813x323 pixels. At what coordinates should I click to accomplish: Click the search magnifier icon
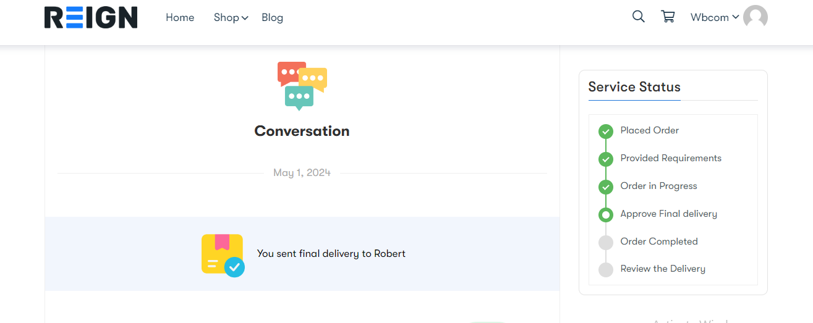[639, 17]
